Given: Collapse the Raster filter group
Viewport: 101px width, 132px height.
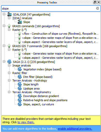Looking at the screenshot, I should pyautogui.click(x=9, y=73).
